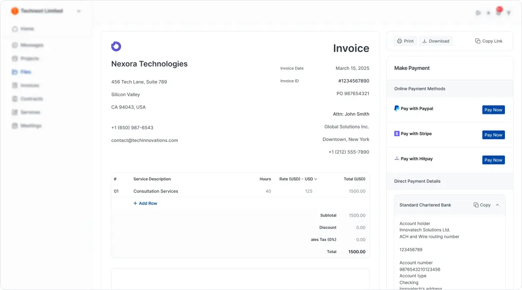Viewport: 522px width, 290px height.
Task: Click the Nexora Technologies company name
Action: point(149,63)
